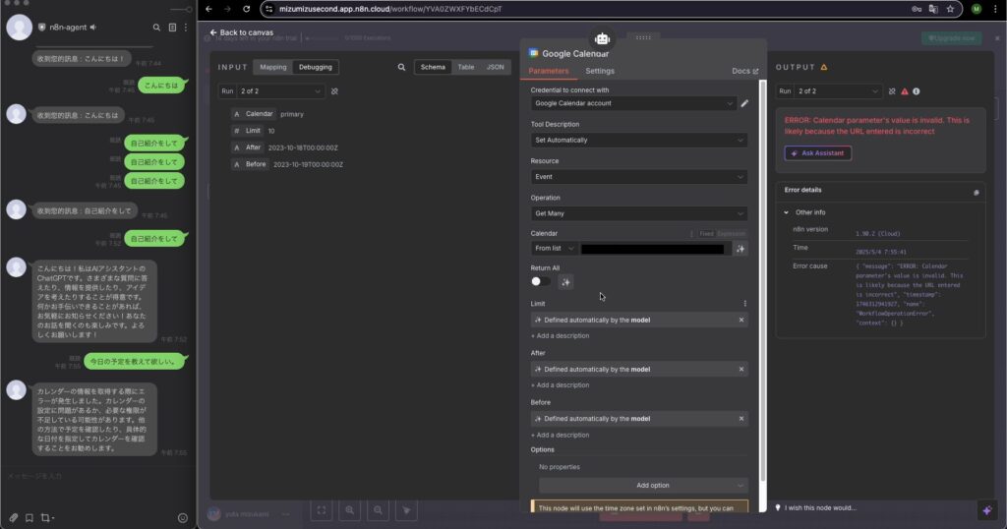Click the bookmark icon in chat footer

click(x=29, y=517)
